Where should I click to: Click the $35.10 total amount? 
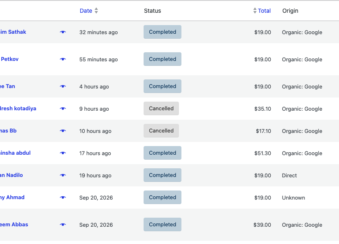coord(262,109)
